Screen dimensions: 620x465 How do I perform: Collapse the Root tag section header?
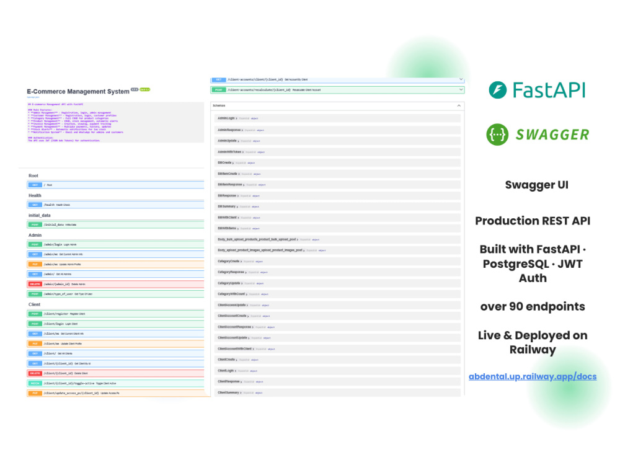33,175
